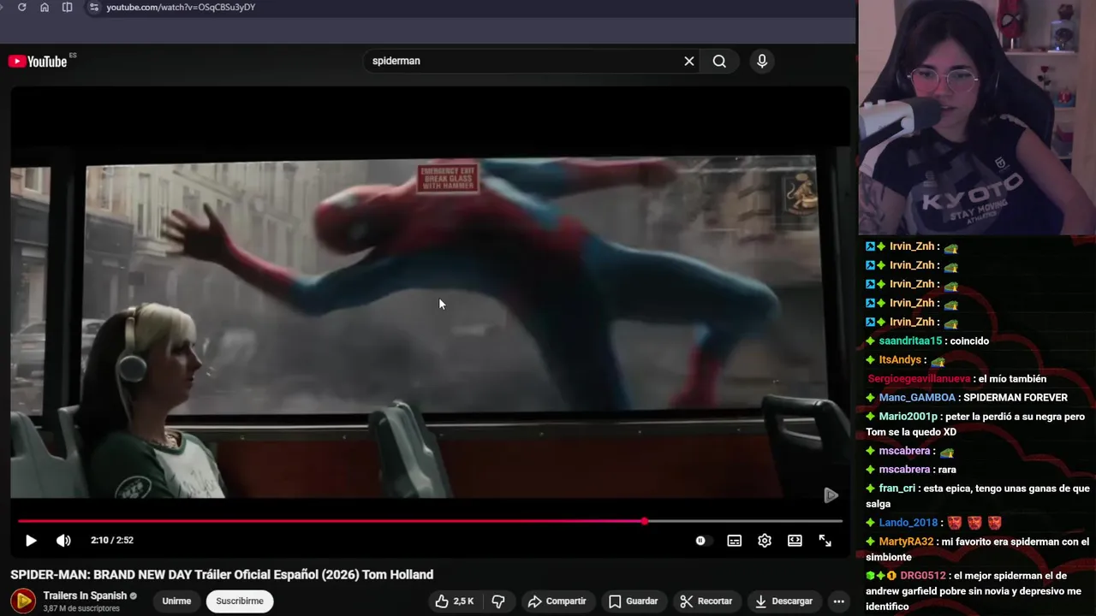
Task: Click the 2:10 / 2:52 time display
Action: tap(112, 541)
